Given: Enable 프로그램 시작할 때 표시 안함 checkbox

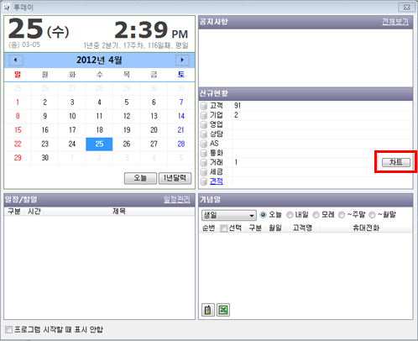Looking at the screenshot, I should [8, 329].
